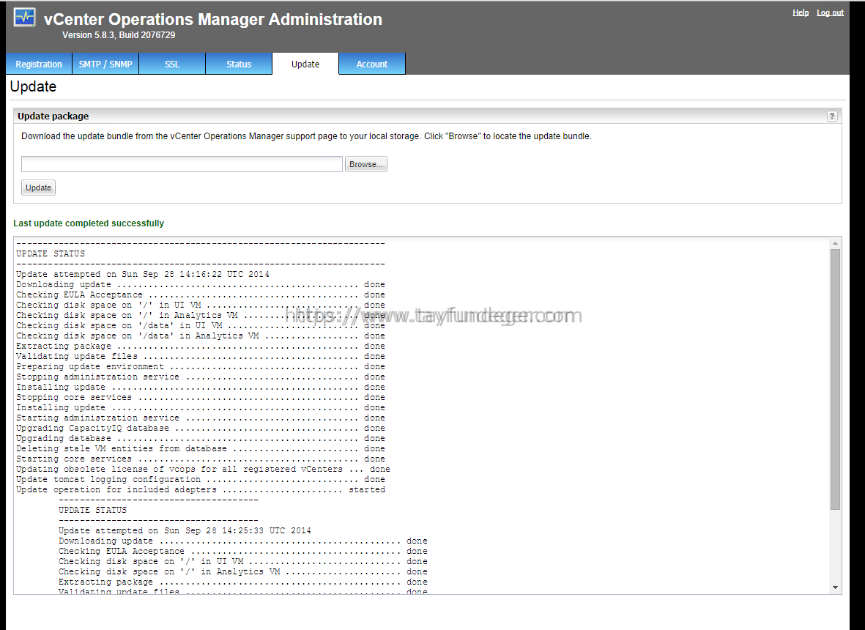Click the log scrollbar down arrow
The width and height of the screenshot is (865, 630).
point(835,588)
